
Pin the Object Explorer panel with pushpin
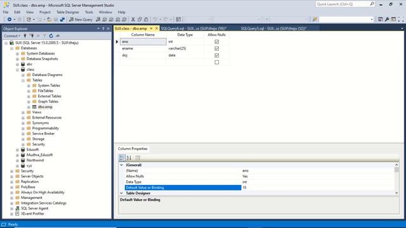(103, 28)
